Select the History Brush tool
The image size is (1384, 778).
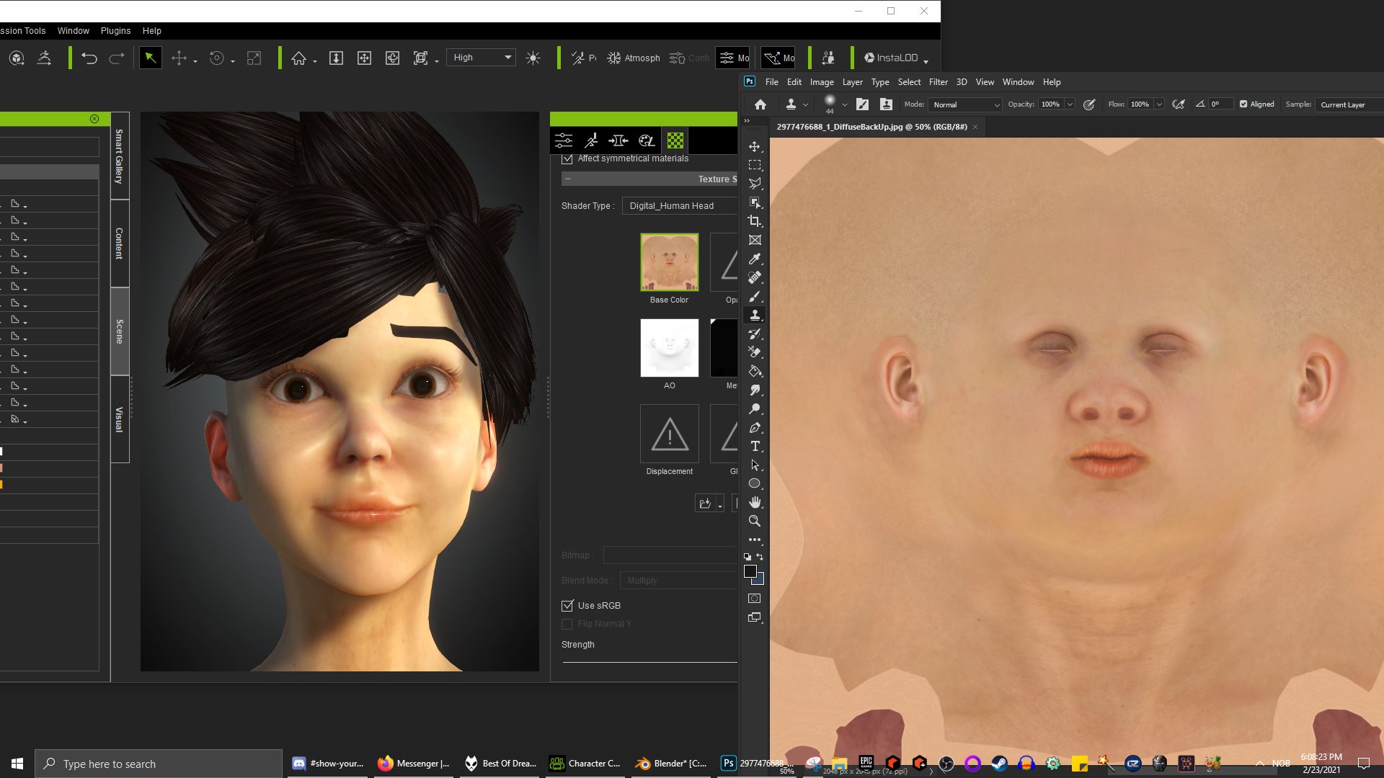click(x=755, y=334)
